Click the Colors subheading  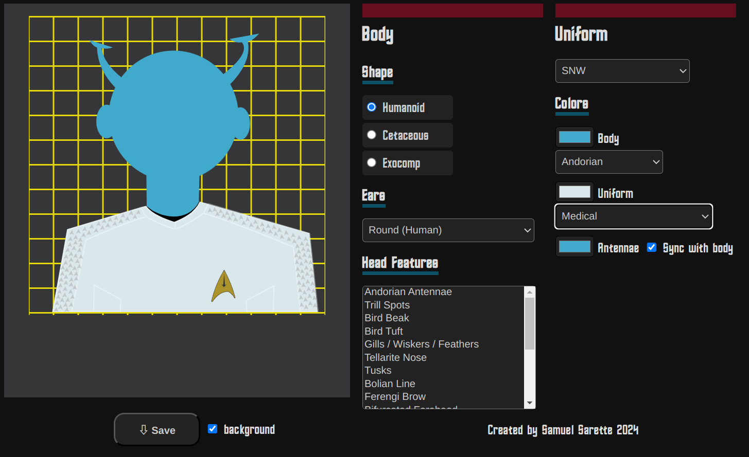571,103
